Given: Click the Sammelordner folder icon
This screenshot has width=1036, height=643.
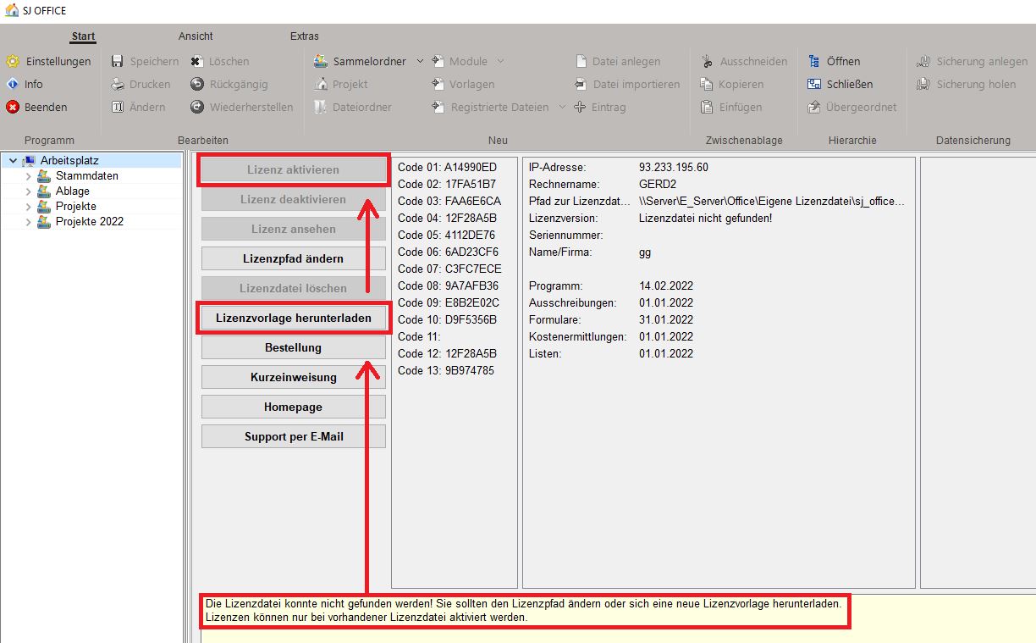Looking at the screenshot, I should pyautogui.click(x=321, y=61).
